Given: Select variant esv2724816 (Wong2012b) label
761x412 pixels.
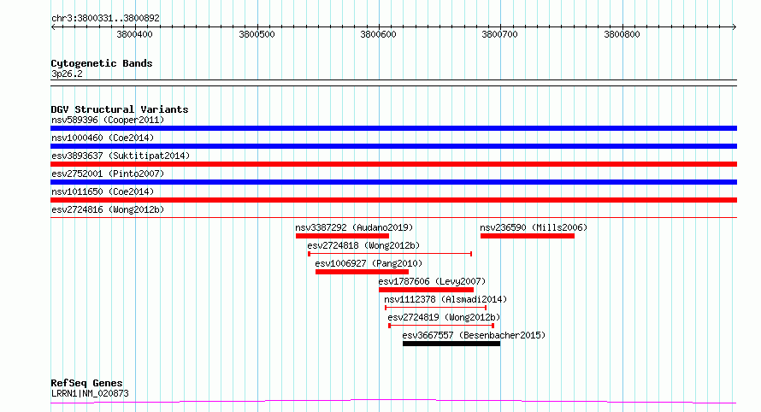Looking at the screenshot, I should point(108,209).
